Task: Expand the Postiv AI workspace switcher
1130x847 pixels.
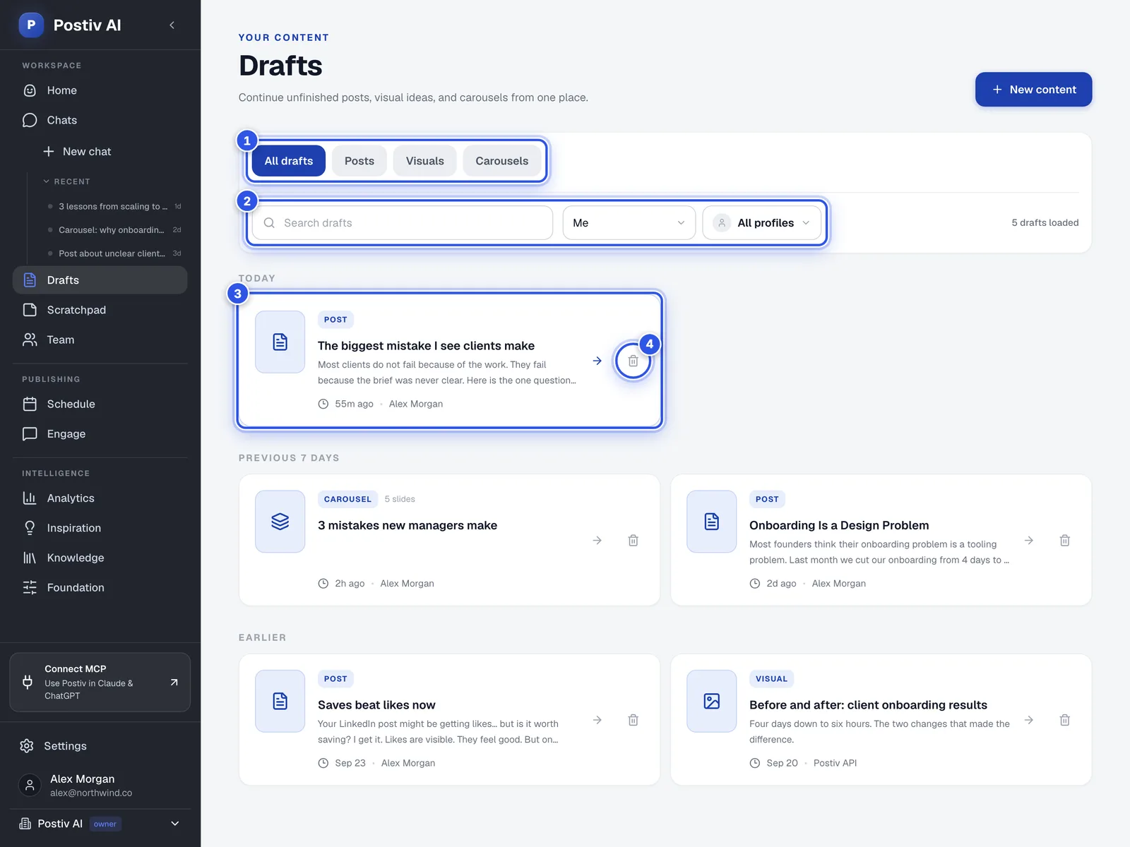Action: click(x=100, y=824)
